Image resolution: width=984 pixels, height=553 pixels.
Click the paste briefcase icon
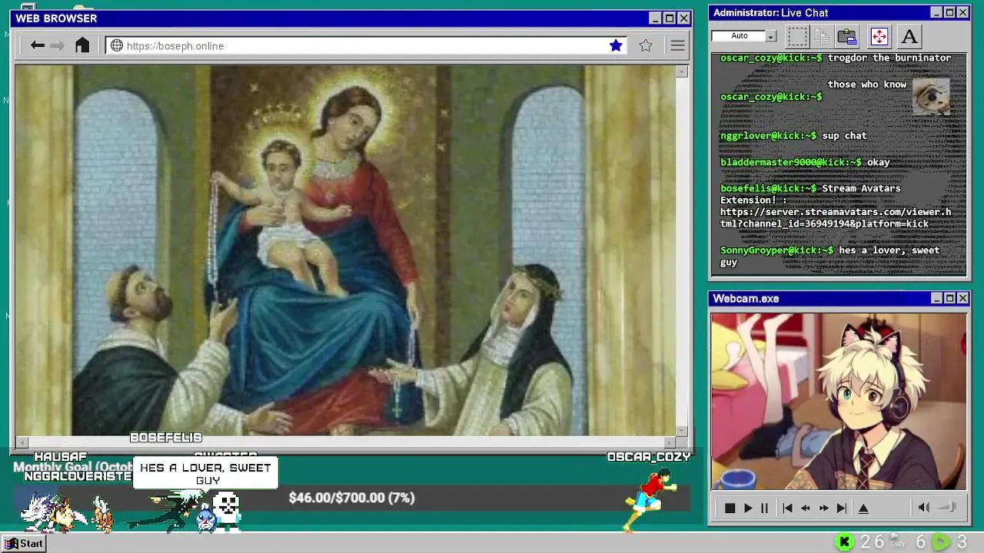[847, 36]
